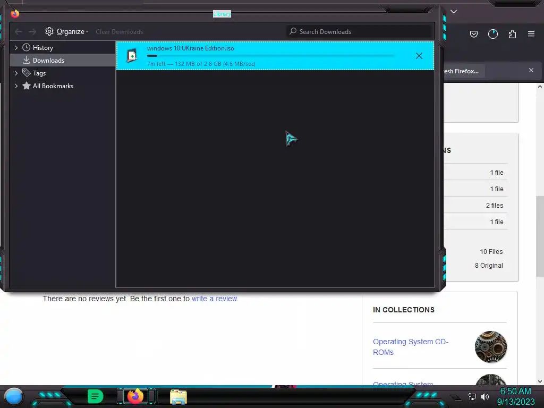Click Firefox icon in taskbar
Viewport: 544px width, 408px height.
click(135, 396)
